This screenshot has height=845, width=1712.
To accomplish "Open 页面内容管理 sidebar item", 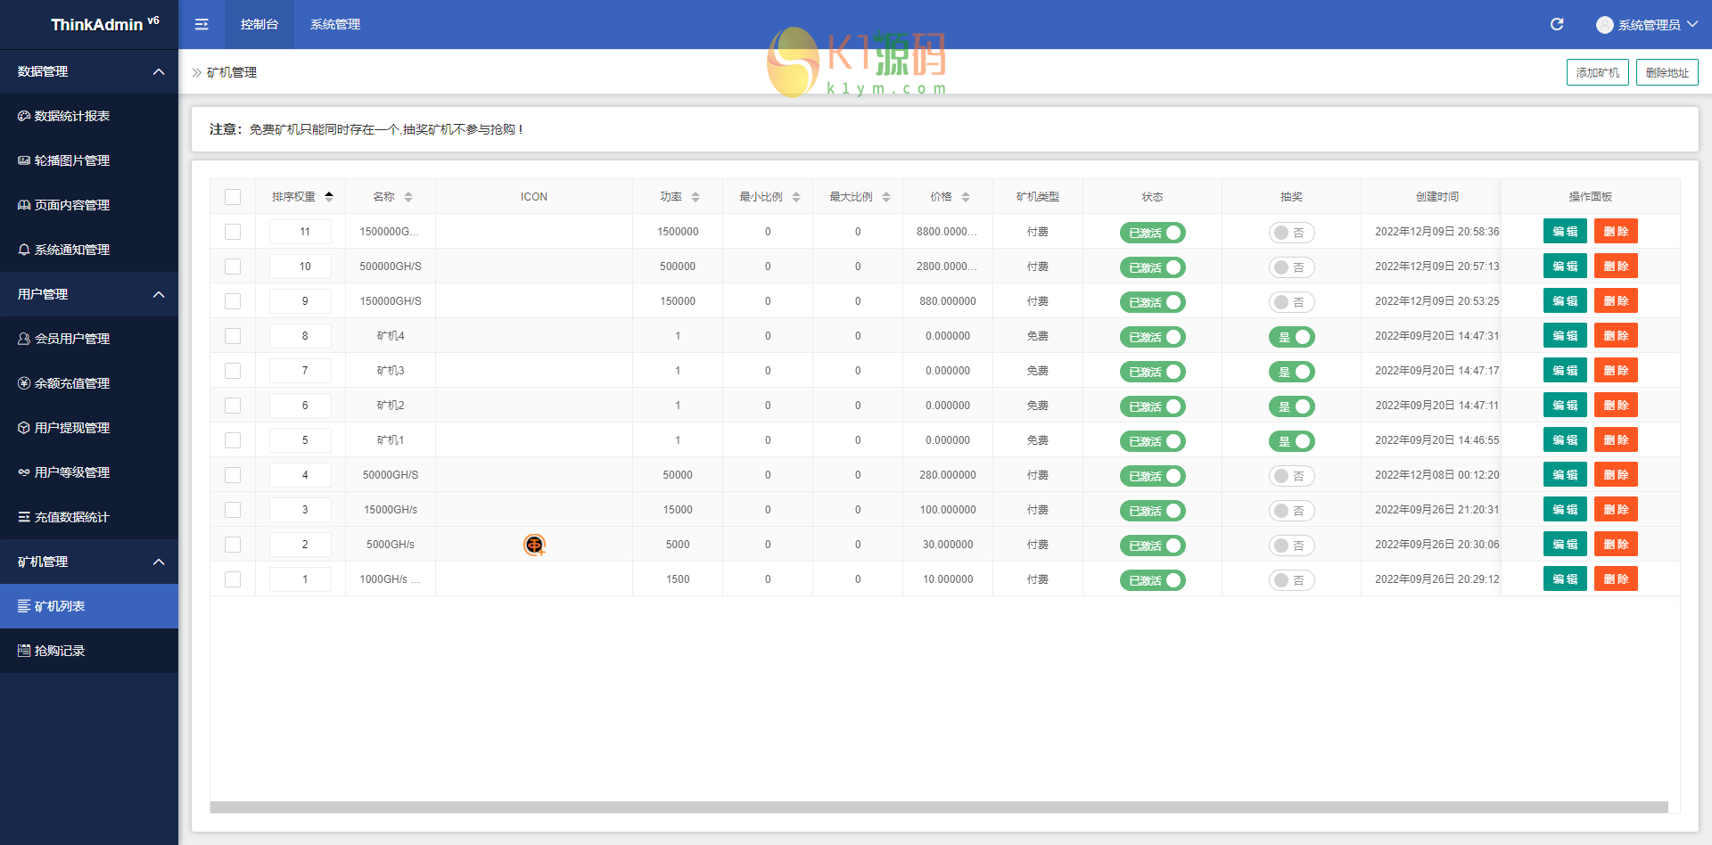I will pyautogui.click(x=89, y=205).
